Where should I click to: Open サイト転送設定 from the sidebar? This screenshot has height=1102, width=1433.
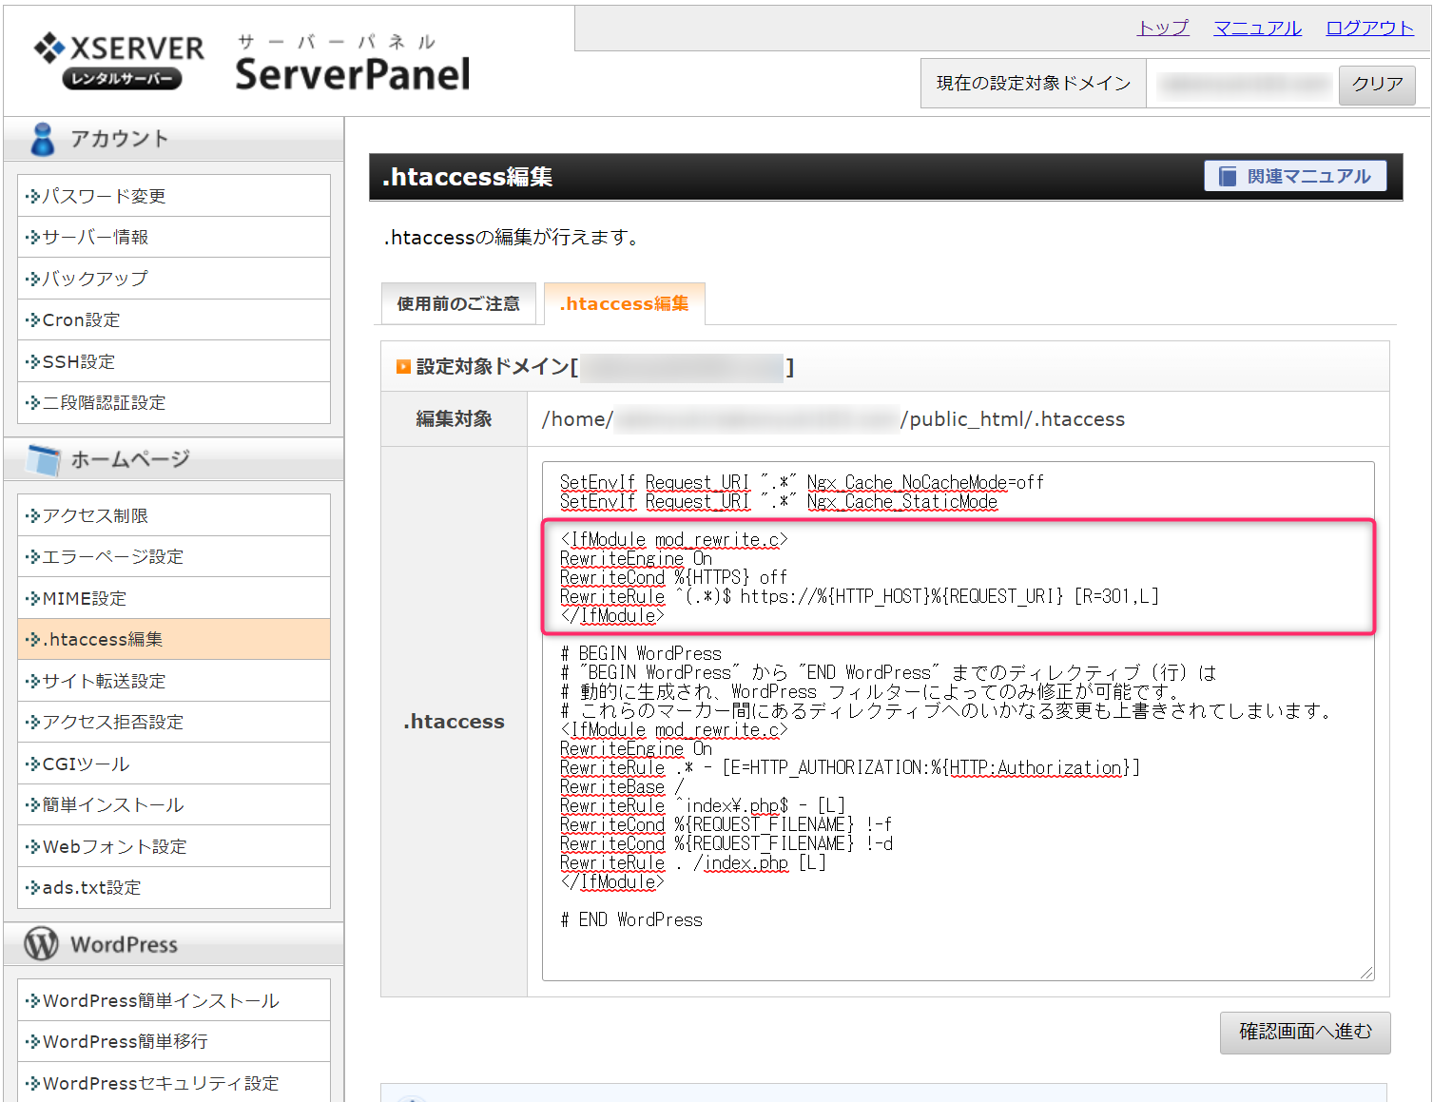(103, 680)
